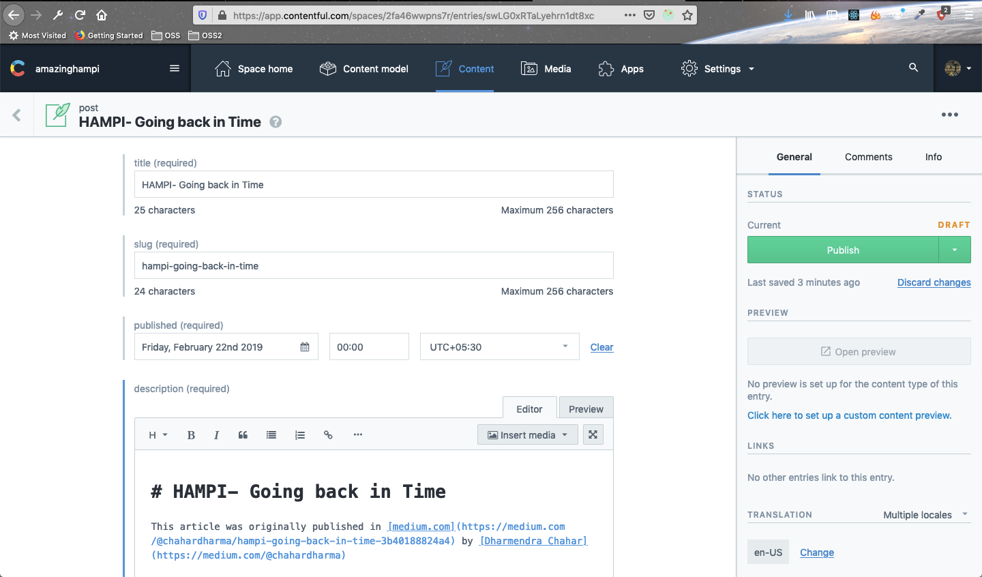
Task: Open the Insert media dropdown
Action: coord(528,435)
